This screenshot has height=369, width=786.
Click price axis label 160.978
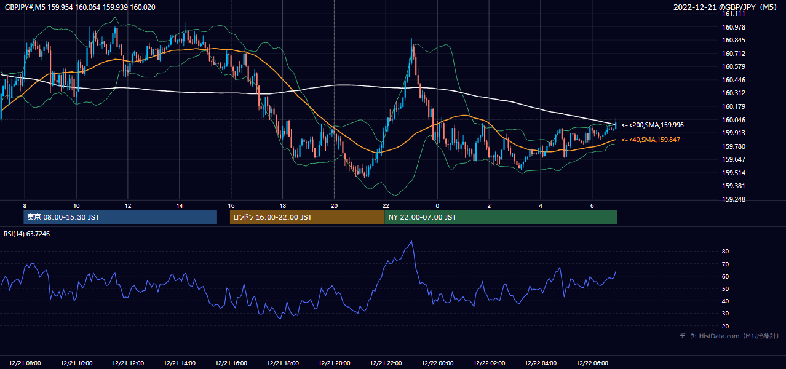coord(734,27)
